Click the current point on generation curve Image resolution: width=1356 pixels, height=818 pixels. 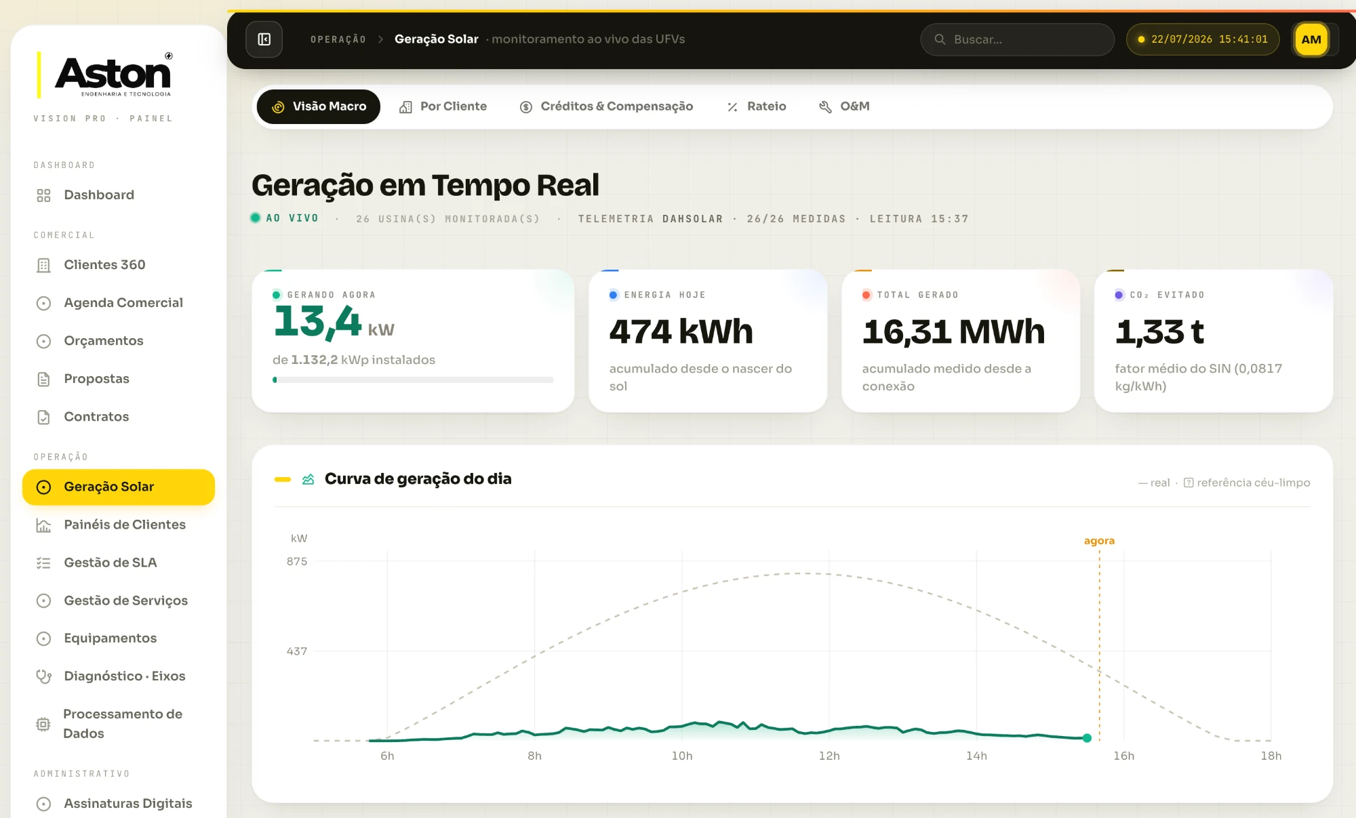[1087, 738]
